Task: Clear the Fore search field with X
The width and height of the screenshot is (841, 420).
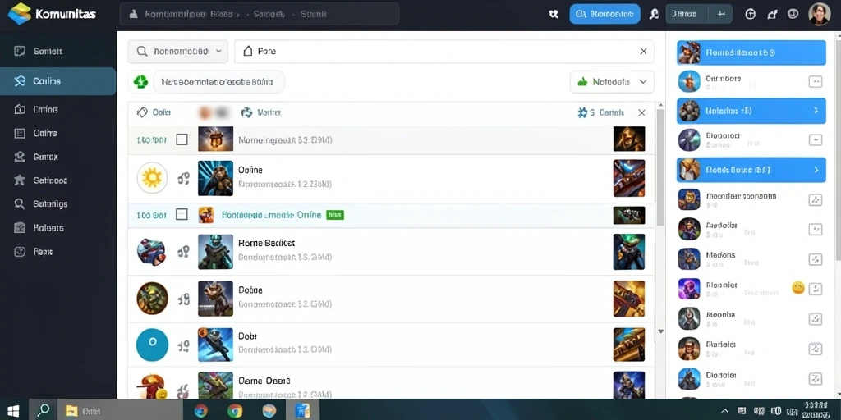Action: [x=643, y=52]
